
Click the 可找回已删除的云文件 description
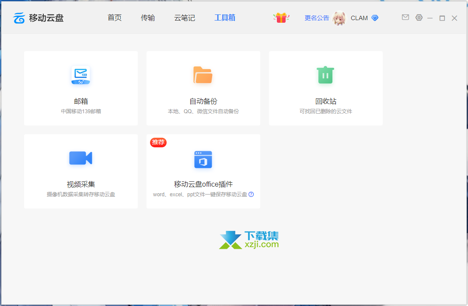(325, 111)
